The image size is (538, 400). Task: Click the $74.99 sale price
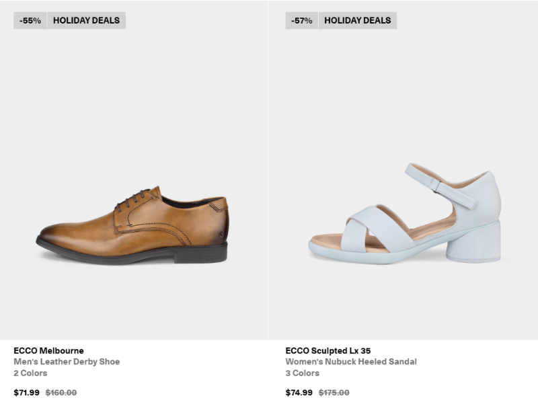tap(299, 393)
